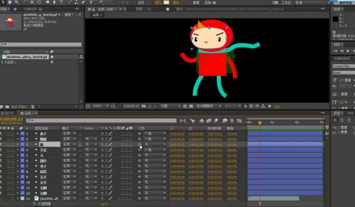Click the 0:00:00:12 current time display
Viewport: 355px width, 207px height.
[x=12, y=119]
